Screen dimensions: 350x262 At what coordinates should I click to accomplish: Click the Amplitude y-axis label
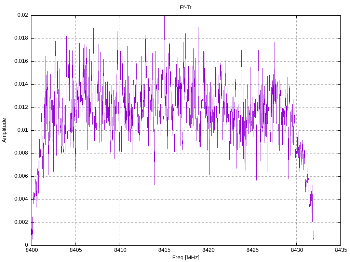point(4,130)
